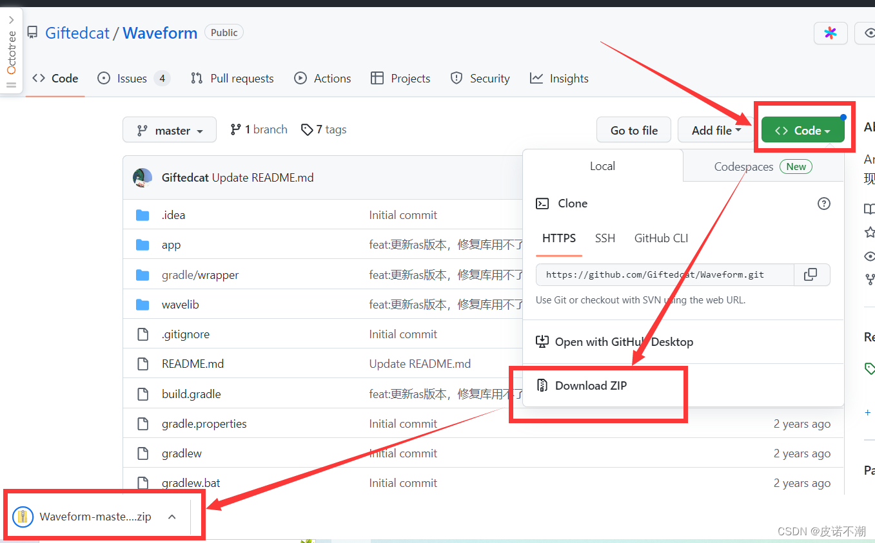Go to the Actions tab
The width and height of the screenshot is (875, 543).
(322, 79)
